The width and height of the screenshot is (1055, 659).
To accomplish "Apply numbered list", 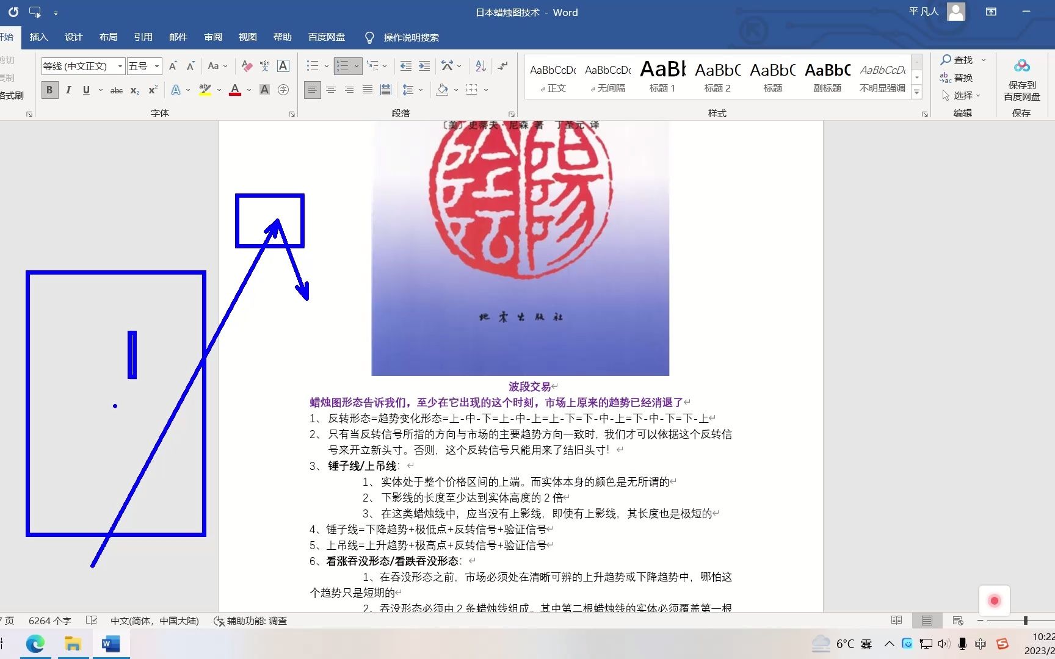I will coord(343,66).
